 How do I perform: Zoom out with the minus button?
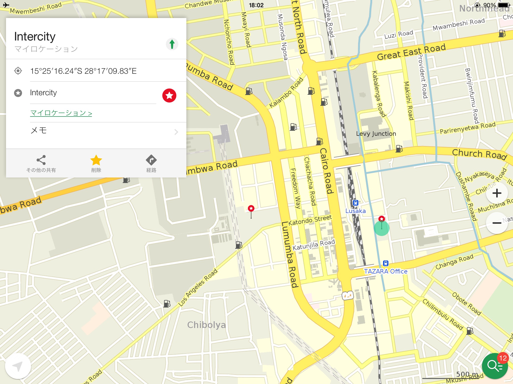click(497, 223)
